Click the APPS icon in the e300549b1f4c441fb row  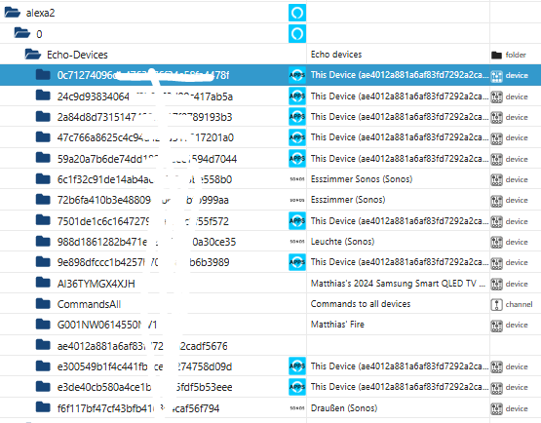click(x=297, y=366)
